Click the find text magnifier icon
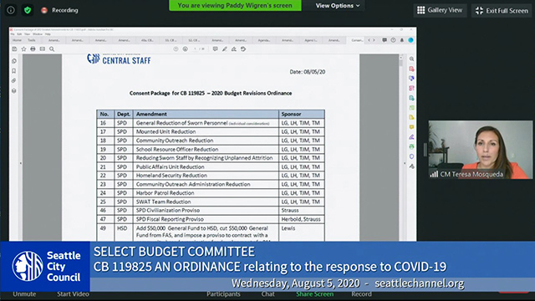 (x=52, y=49)
